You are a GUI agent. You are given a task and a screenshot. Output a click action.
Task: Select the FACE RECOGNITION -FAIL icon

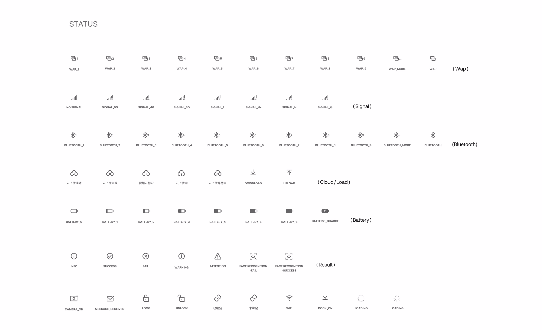[253, 256]
